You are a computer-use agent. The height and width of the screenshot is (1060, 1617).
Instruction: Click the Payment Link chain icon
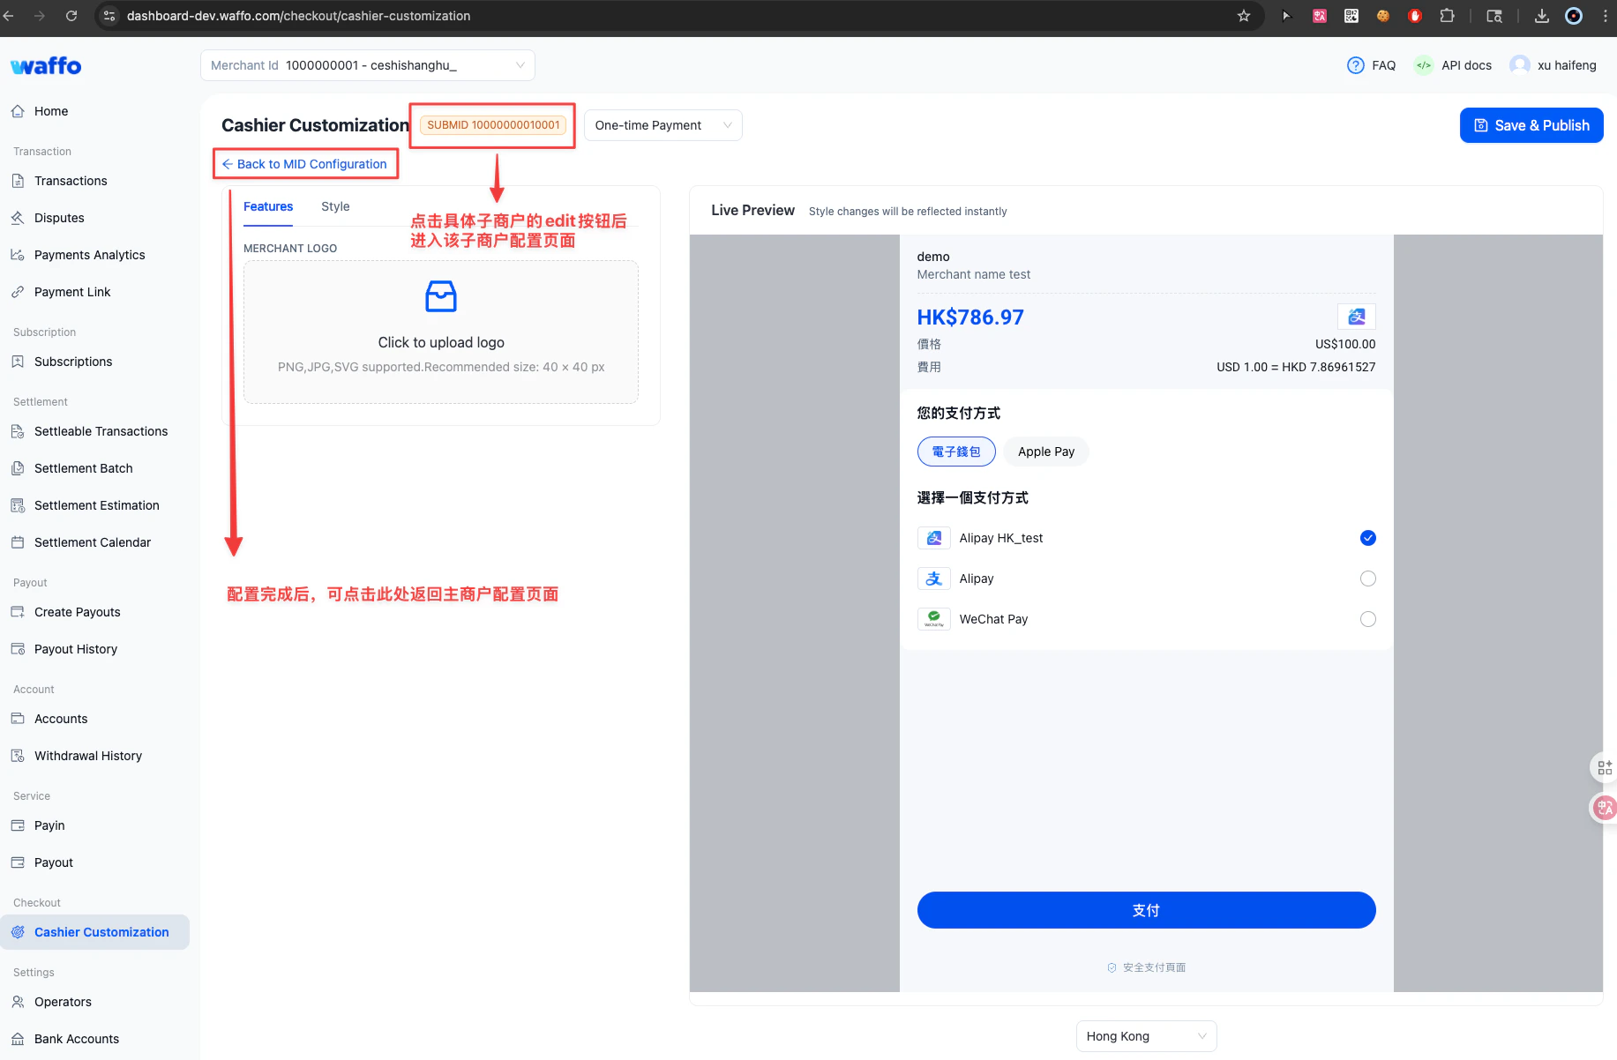click(18, 292)
